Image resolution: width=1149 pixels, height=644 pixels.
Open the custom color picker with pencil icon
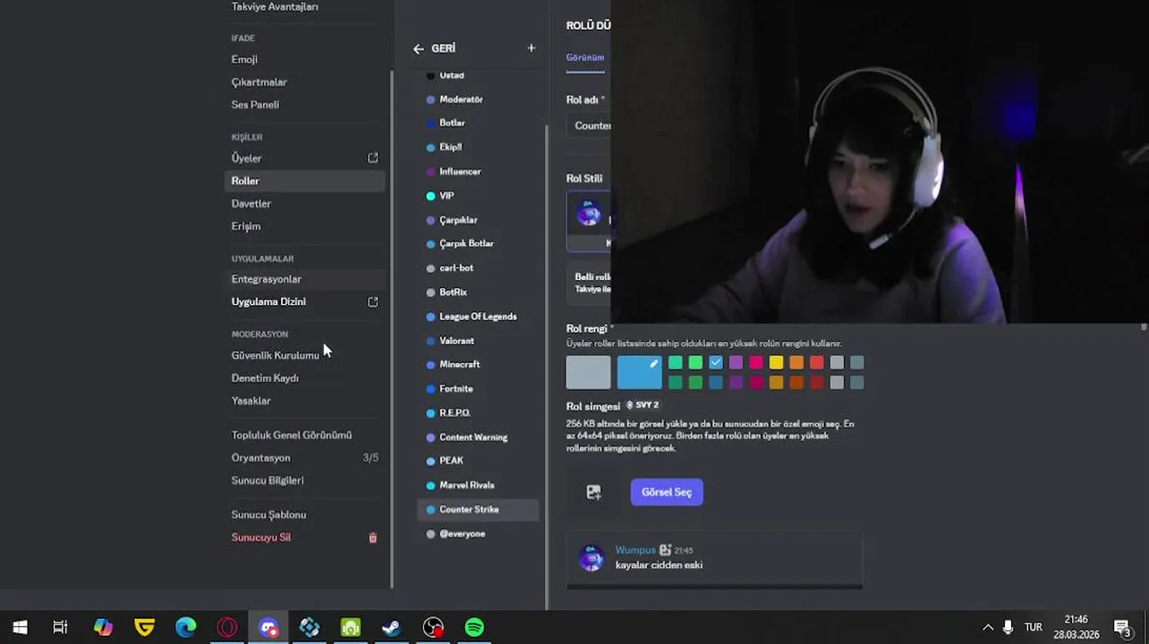click(x=639, y=372)
